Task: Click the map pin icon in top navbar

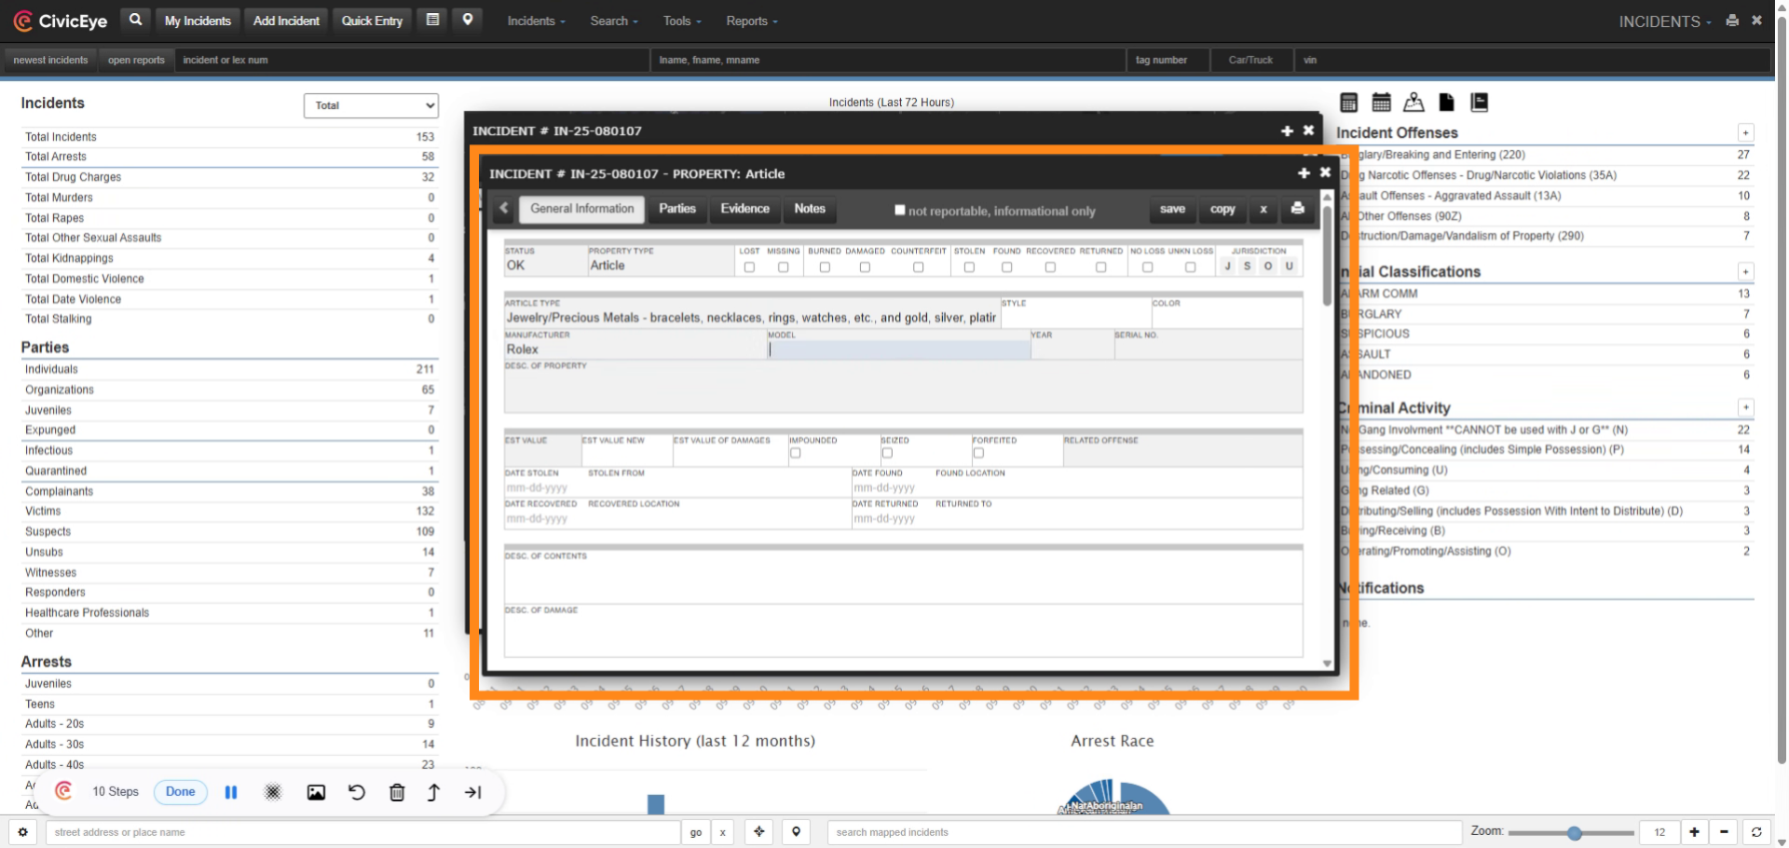Action: [468, 20]
